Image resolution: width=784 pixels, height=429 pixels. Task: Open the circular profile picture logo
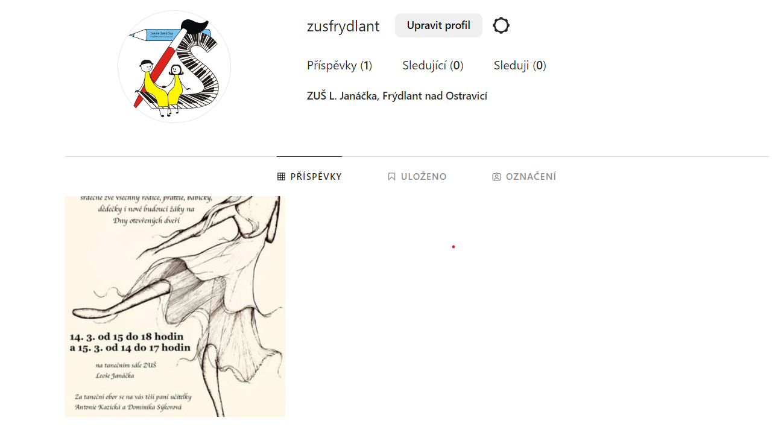[x=174, y=66]
